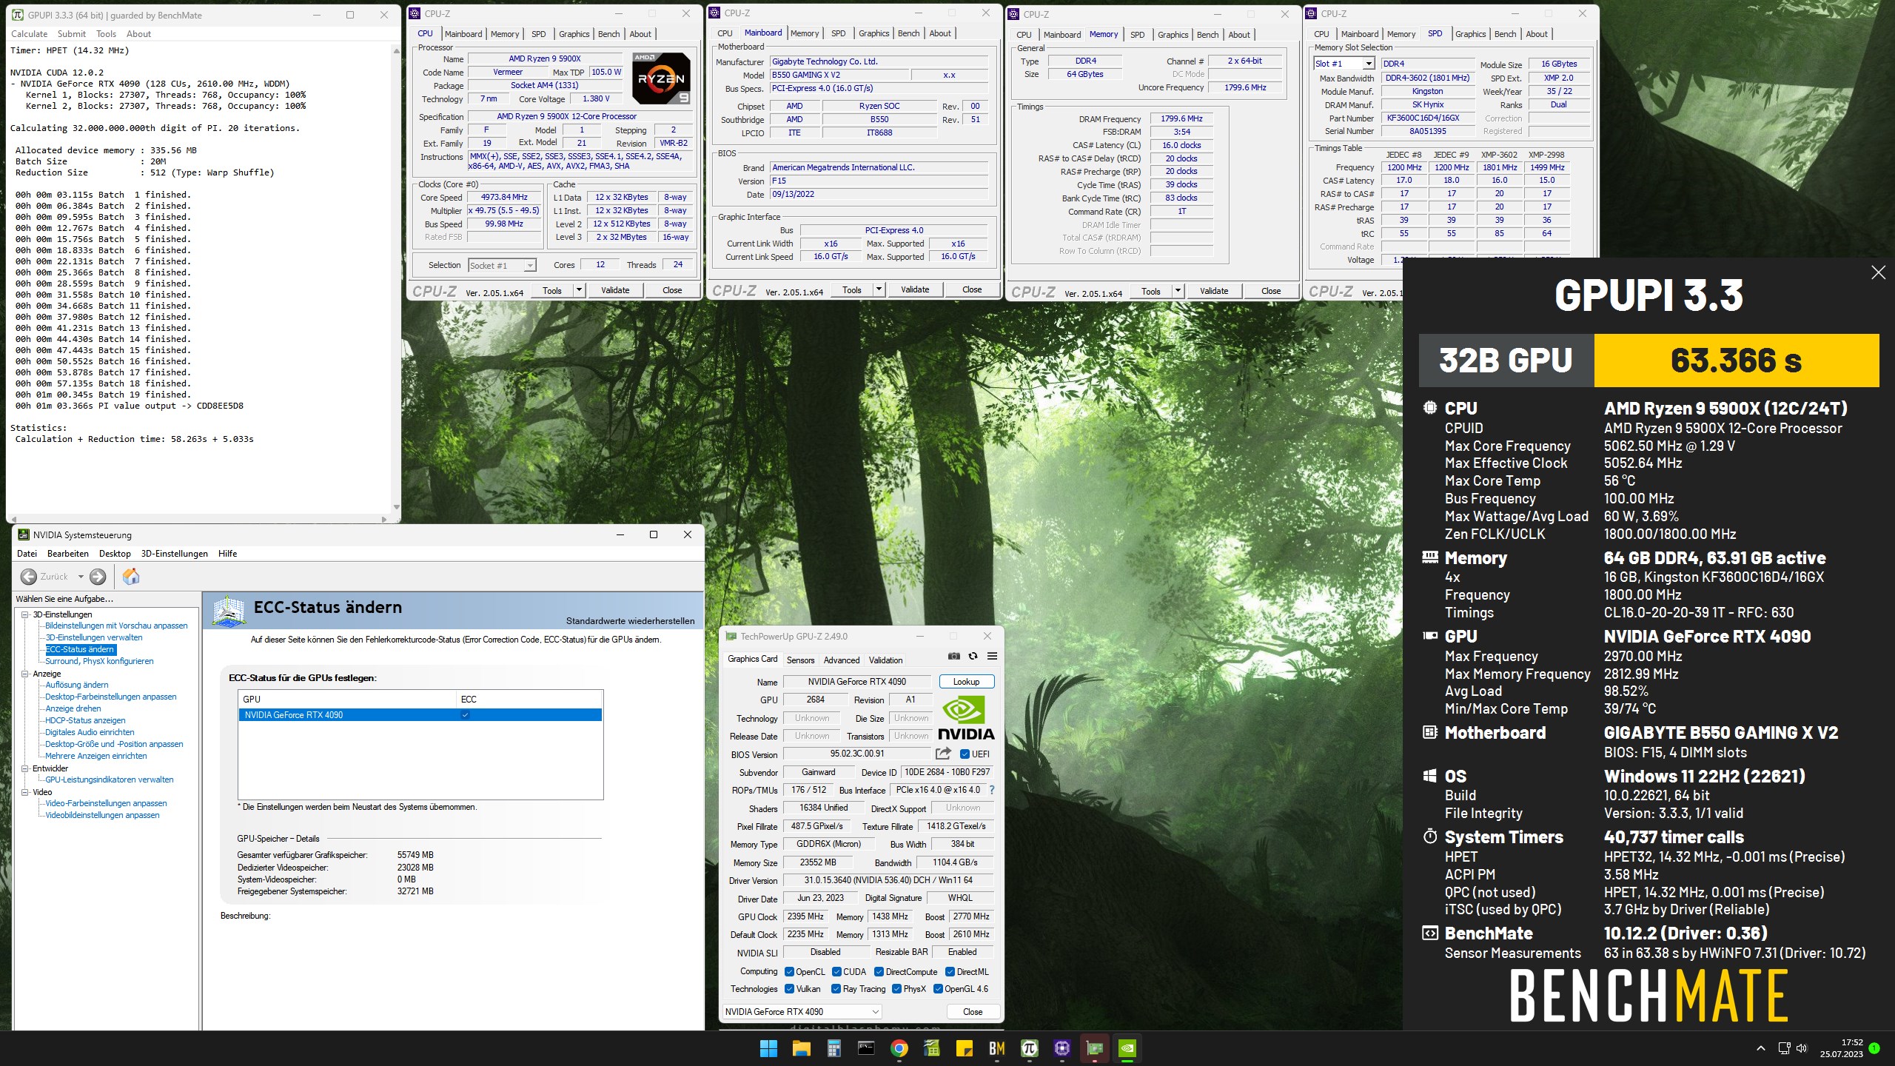
Task: Toggle PhysX checkbox in GPU-Z
Action: pos(896,989)
